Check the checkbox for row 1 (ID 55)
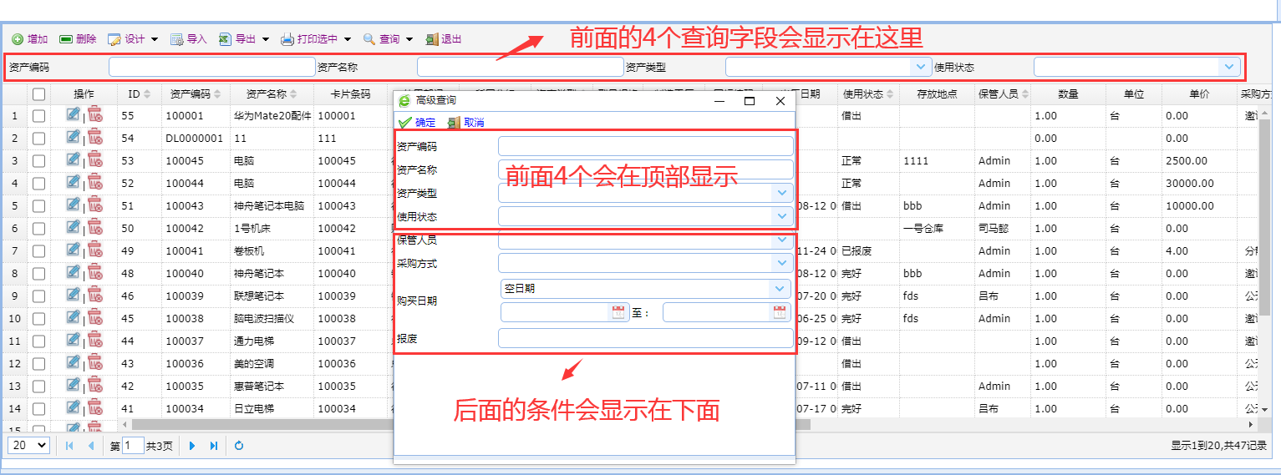Image resolution: width=1281 pixels, height=475 pixels. (38, 116)
